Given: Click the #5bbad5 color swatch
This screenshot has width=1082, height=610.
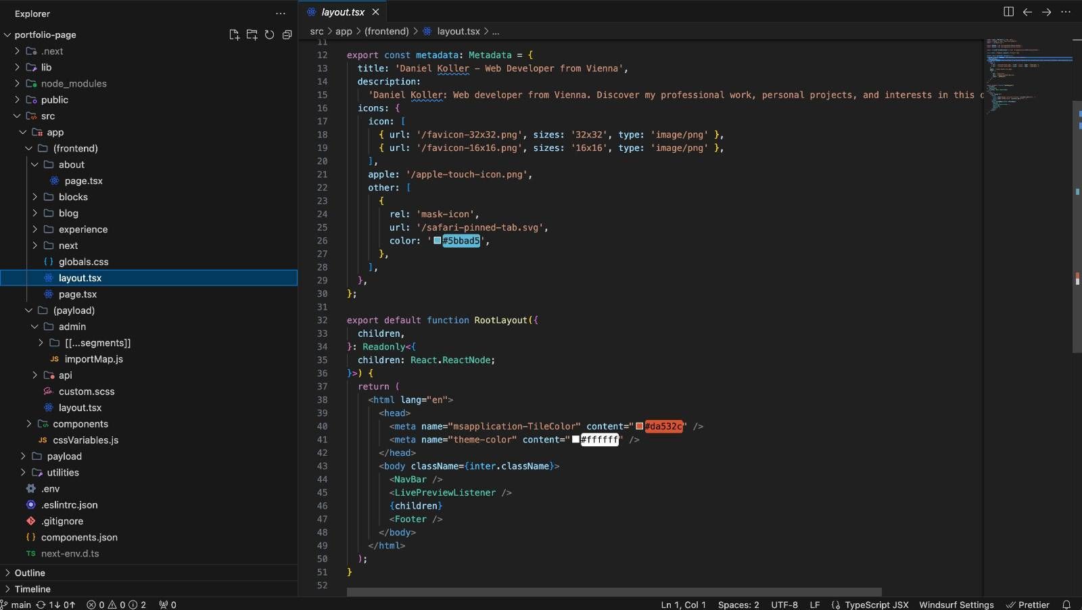Looking at the screenshot, I should pyautogui.click(x=438, y=241).
